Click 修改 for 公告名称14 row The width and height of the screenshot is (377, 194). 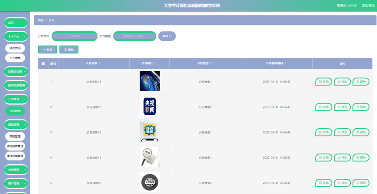pos(342,82)
